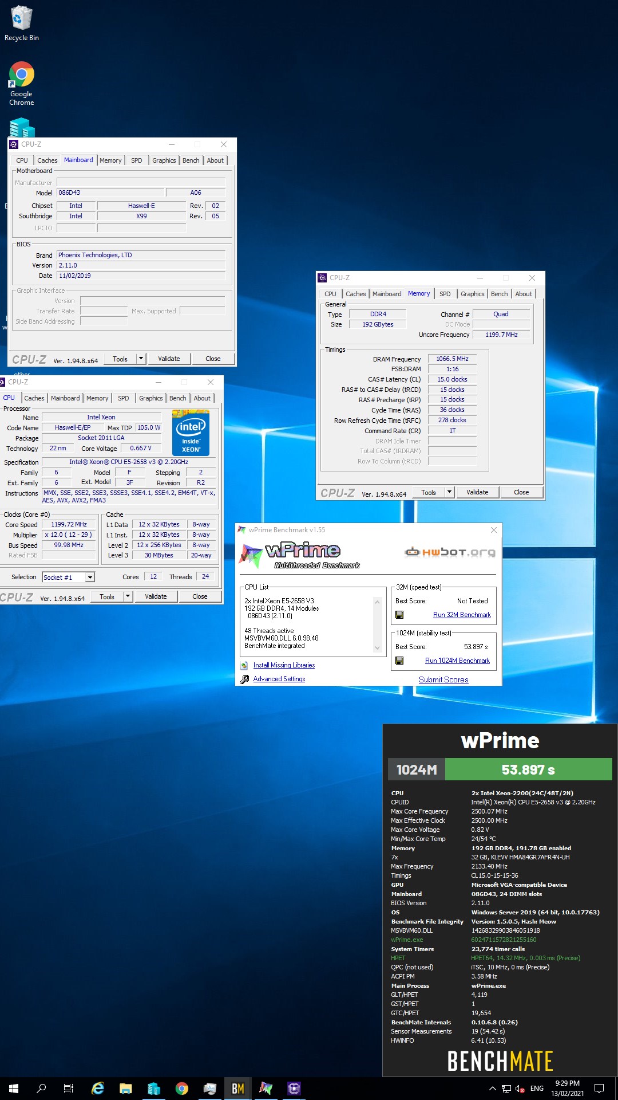This screenshot has height=1100, width=618.
Task: Click Tools button in CPU CPU-Z window
Action: pos(107,596)
